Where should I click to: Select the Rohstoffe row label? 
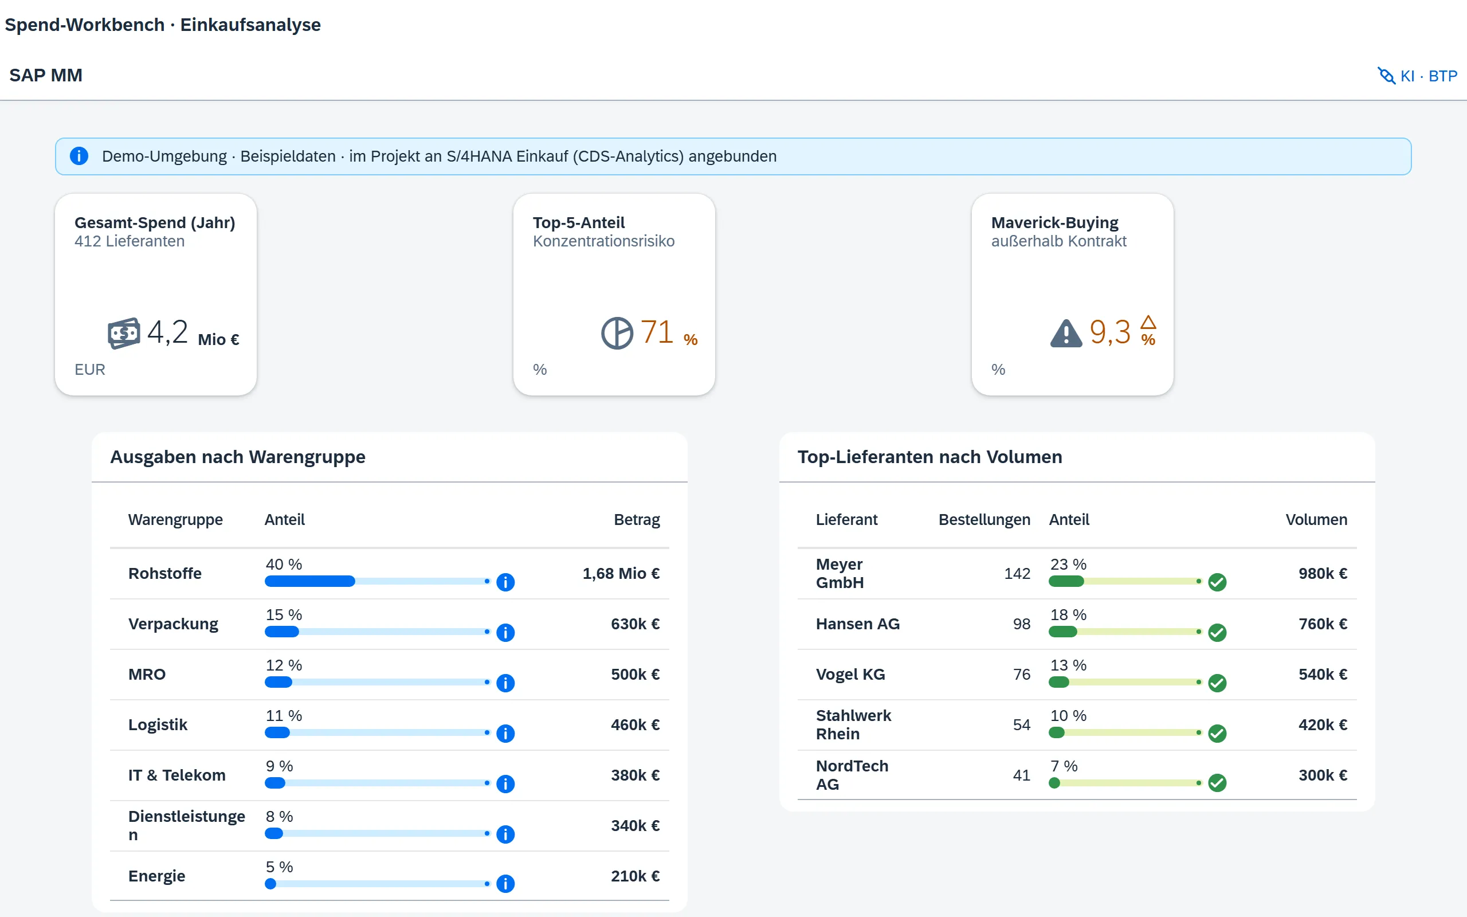coord(165,573)
